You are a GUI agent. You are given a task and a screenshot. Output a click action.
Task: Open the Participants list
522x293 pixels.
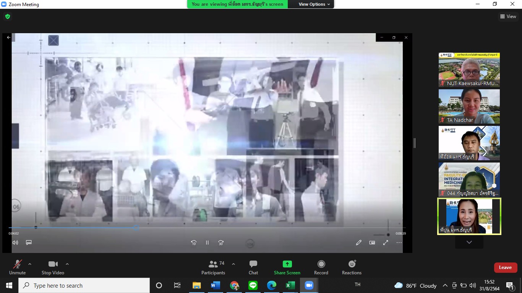click(213, 267)
